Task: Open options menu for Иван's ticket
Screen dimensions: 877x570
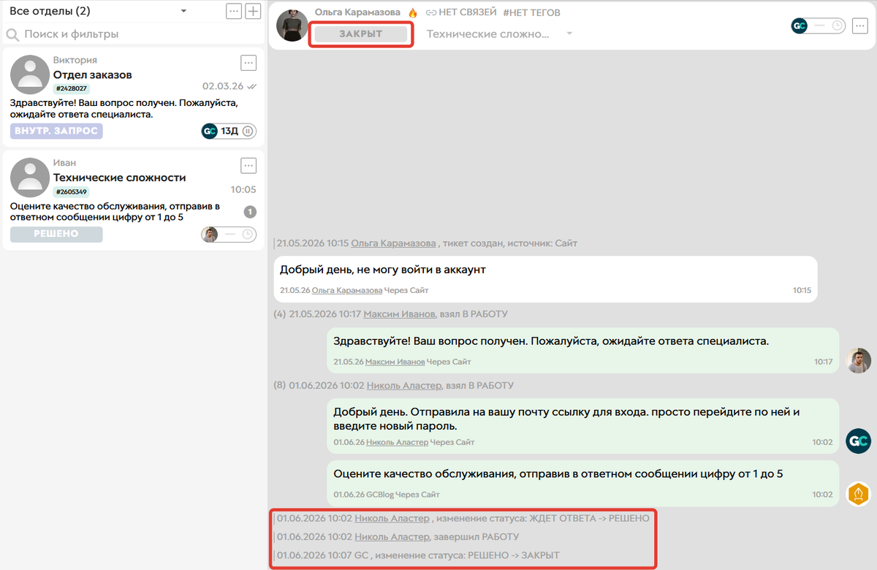Action: click(x=248, y=166)
